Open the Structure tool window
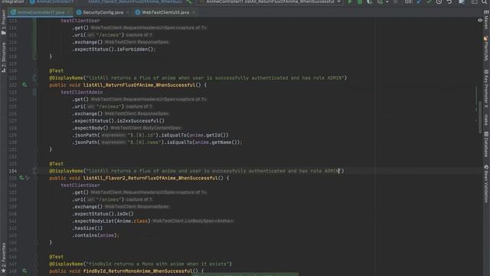Image resolution: width=490 pixels, height=276 pixels. (x=3, y=58)
